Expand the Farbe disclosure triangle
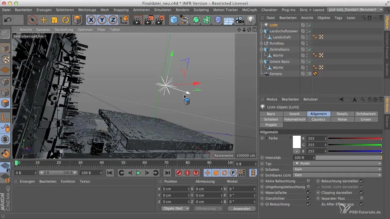390x219 pixels. click(x=267, y=138)
